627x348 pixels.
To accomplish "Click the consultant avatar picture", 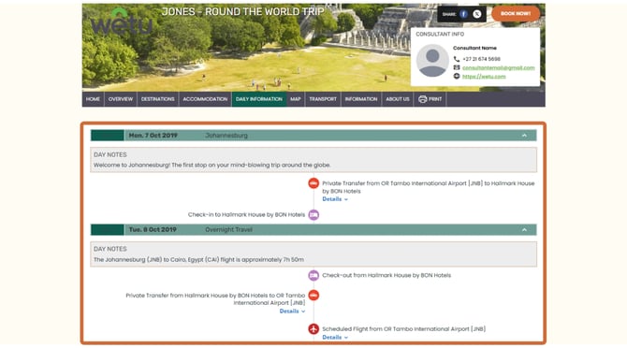I will coord(432,60).
